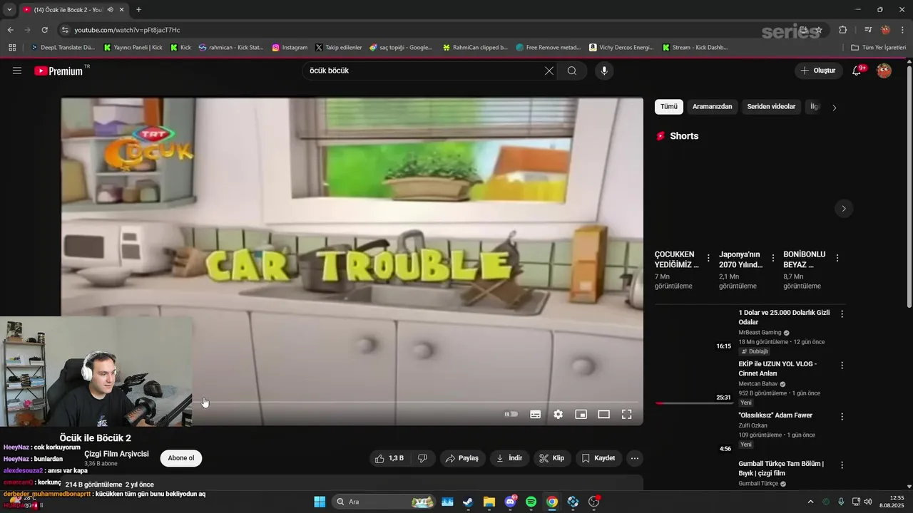Reload the page in Chrome
913x513 pixels.
pos(44,30)
